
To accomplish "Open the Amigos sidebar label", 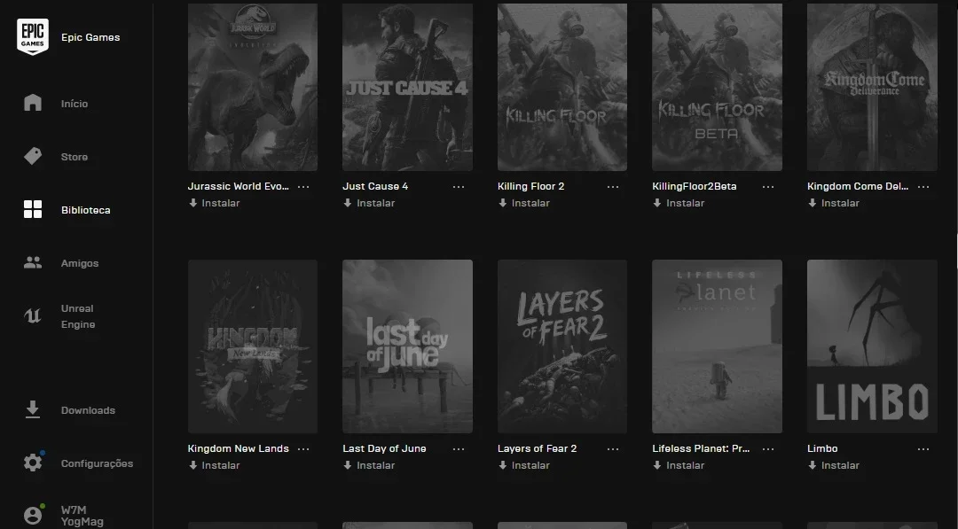I will [80, 263].
